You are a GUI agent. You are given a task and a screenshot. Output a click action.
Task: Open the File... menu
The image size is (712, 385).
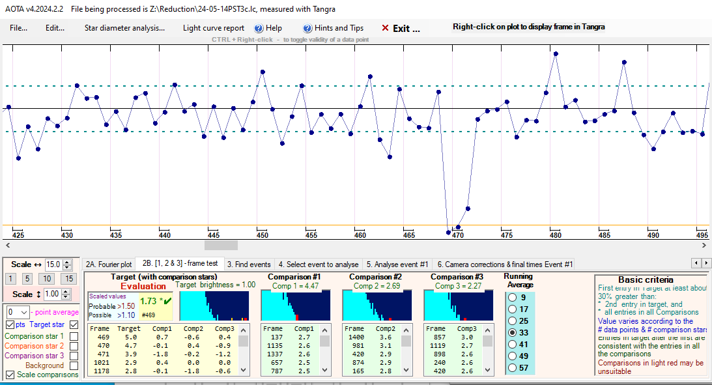[19, 28]
